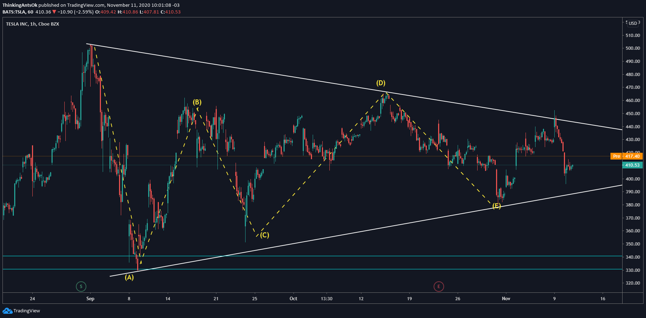Click the O:409.42 open value in header
Image resolution: width=646 pixels, height=318 pixels.
click(x=106, y=12)
